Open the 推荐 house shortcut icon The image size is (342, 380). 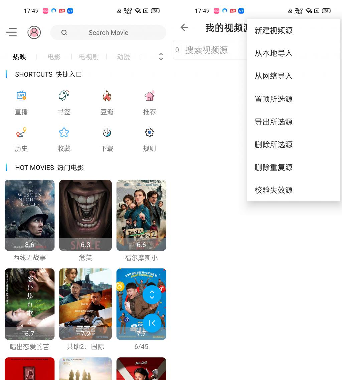point(149,96)
